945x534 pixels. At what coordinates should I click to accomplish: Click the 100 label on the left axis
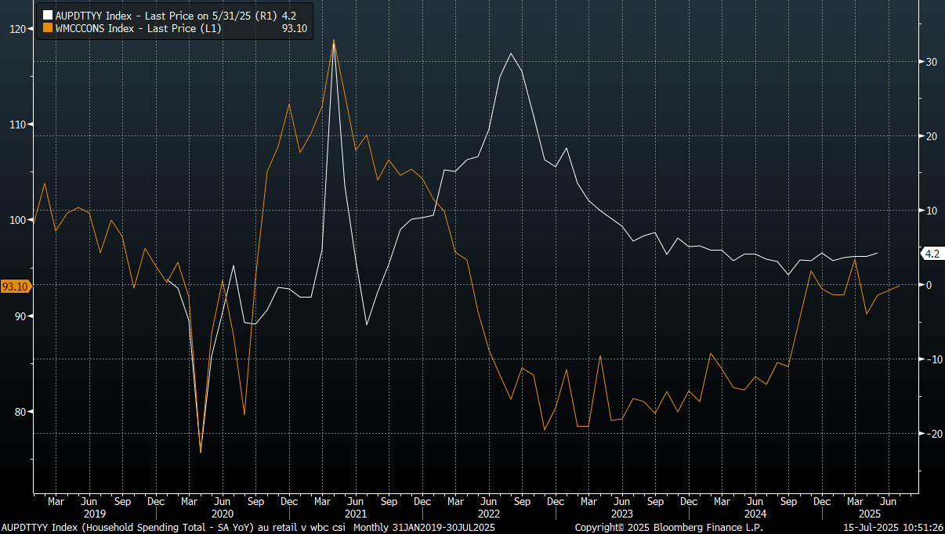17,220
